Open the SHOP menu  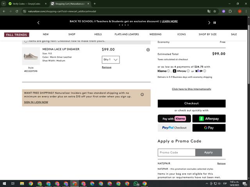(72, 34)
